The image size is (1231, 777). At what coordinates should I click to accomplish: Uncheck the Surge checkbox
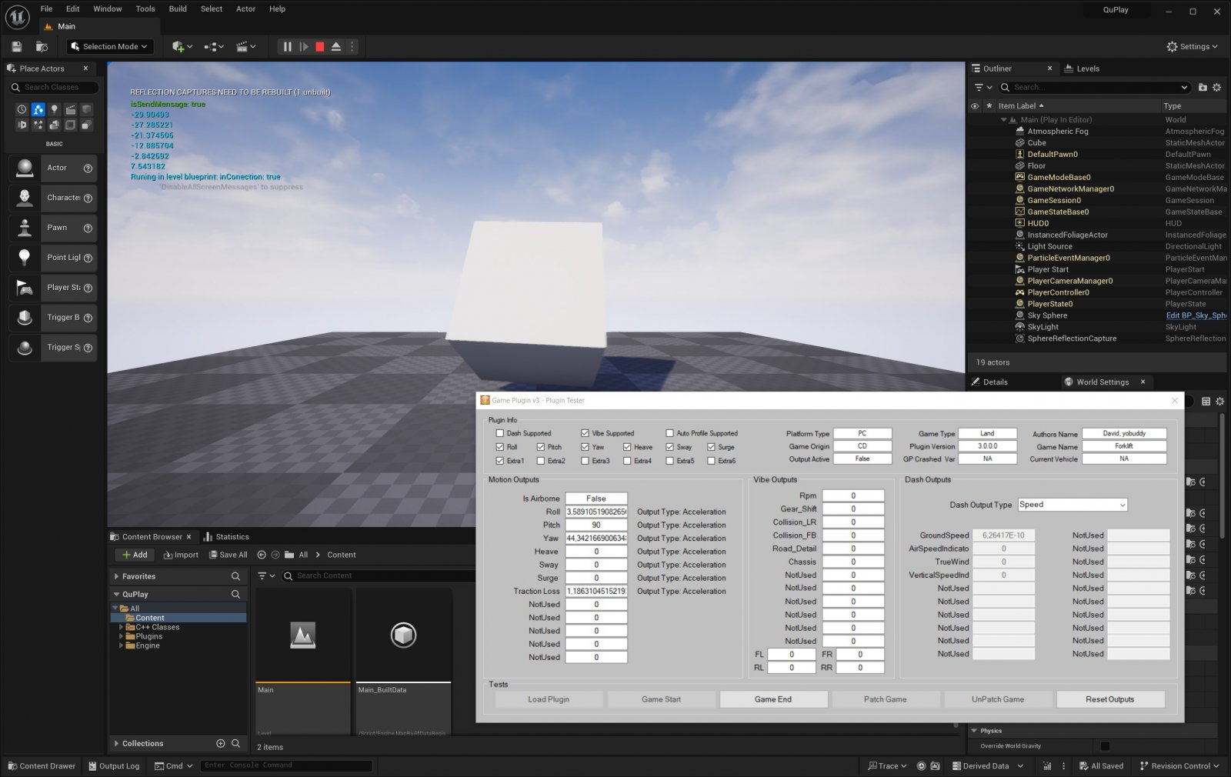[712, 447]
